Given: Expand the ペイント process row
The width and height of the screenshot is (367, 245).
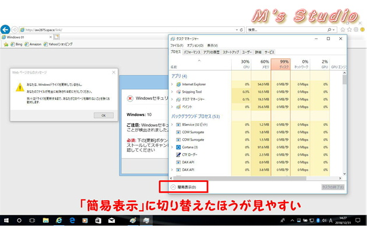Looking at the screenshot, I should 172,107.
